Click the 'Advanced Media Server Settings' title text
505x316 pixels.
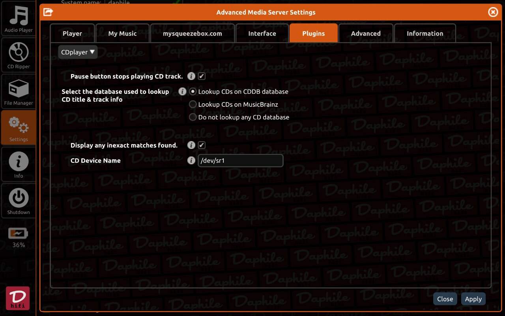[x=266, y=12]
